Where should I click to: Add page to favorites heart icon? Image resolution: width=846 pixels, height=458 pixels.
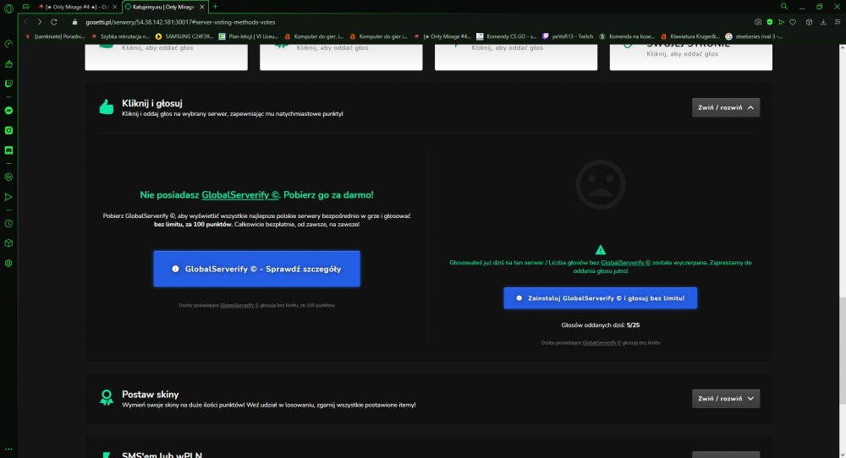click(x=793, y=22)
